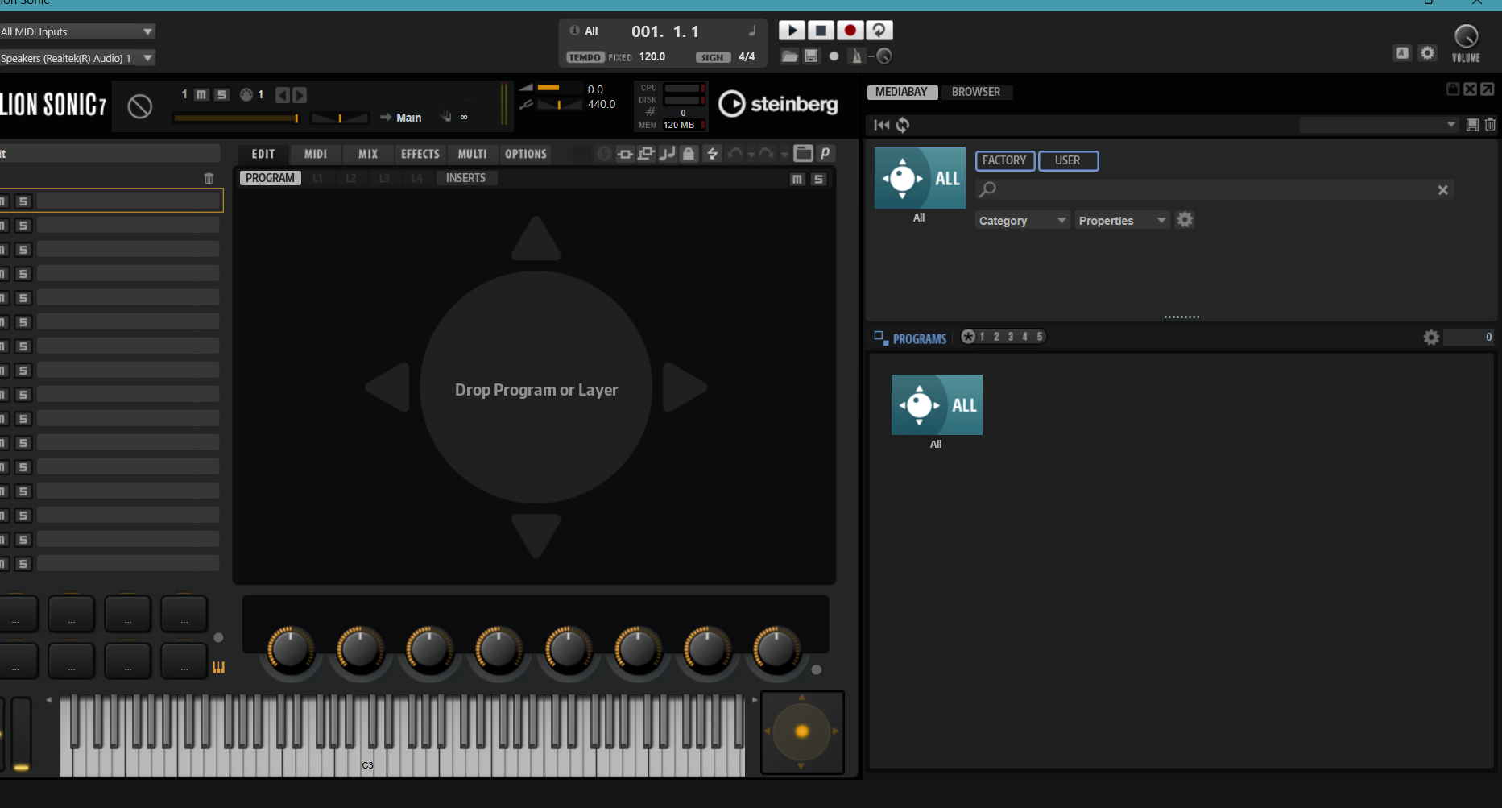Solo slot 1 in the header

[221, 94]
